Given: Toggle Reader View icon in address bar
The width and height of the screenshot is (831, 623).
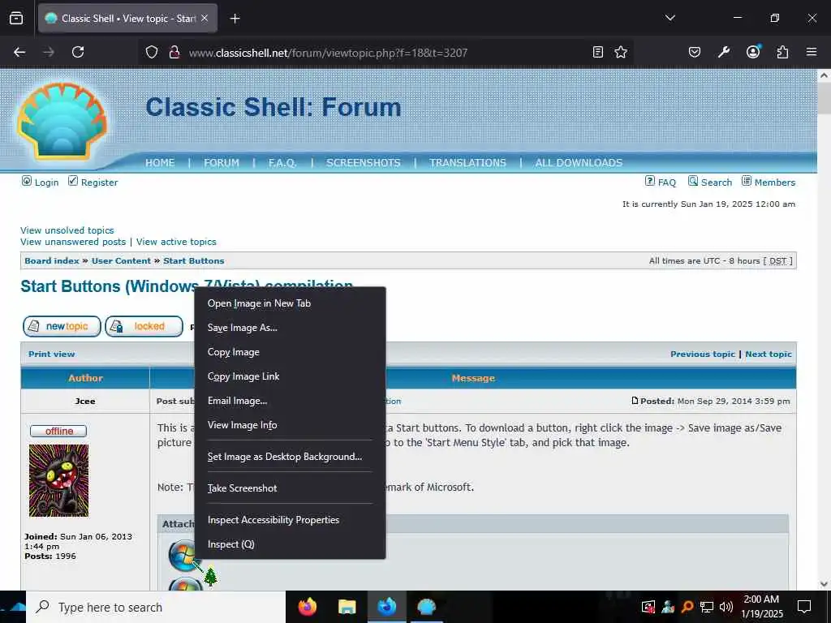Looking at the screenshot, I should click(x=598, y=52).
